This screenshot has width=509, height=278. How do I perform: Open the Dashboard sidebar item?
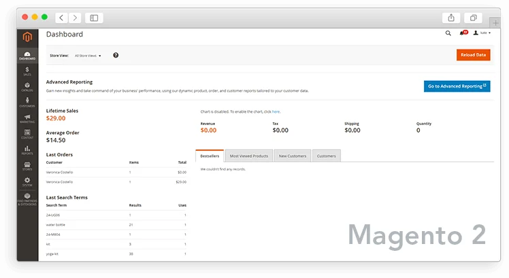click(x=27, y=56)
